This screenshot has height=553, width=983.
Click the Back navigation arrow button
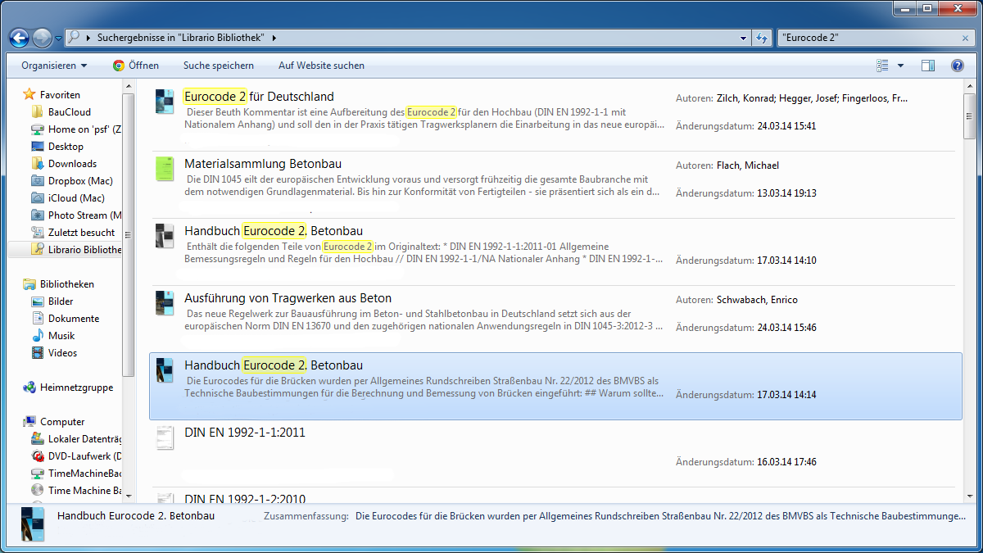19,38
